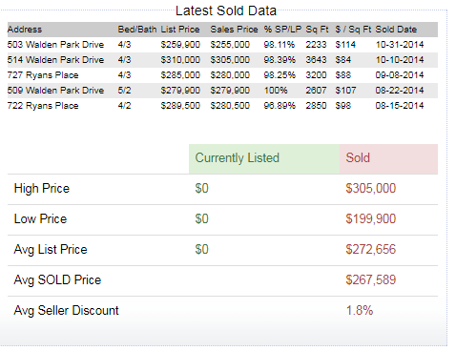Select the 727 Ryans Place address
This screenshot has width=456, height=351.
(x=43, y=75)
